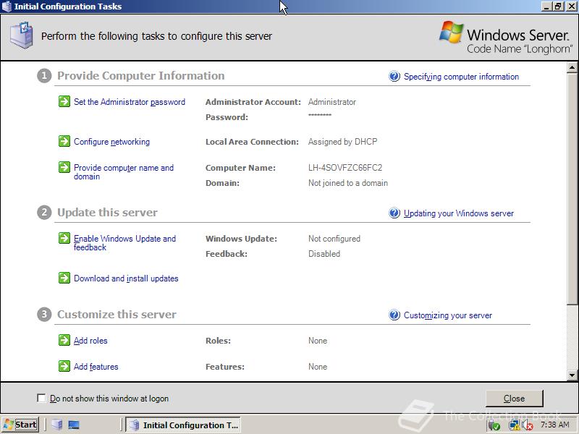579x434 pixels.
Task: Open Specifying computer information help link
Action: tap(461, 77)
